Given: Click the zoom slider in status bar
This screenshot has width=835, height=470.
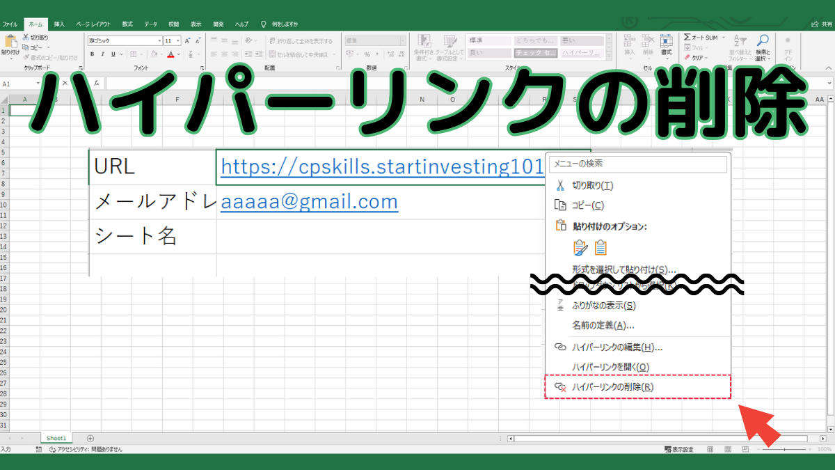Looking at the screenshot, I should [x=784, y=450].
